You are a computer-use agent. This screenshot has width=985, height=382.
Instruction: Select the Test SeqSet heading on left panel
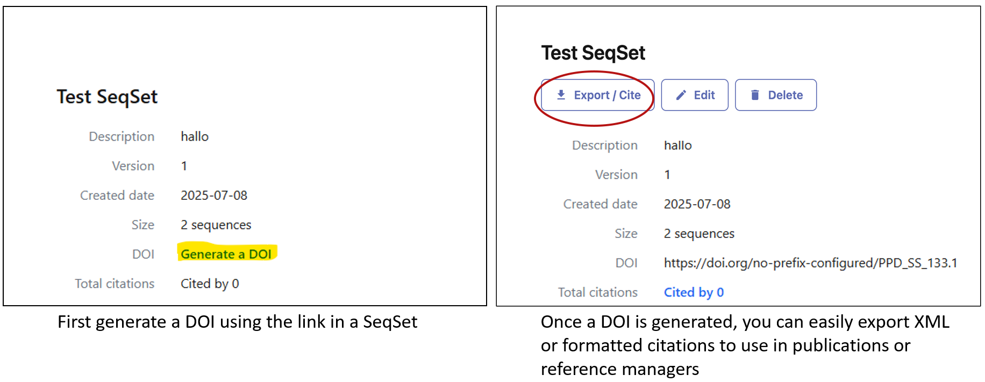[x=106, y=96]
